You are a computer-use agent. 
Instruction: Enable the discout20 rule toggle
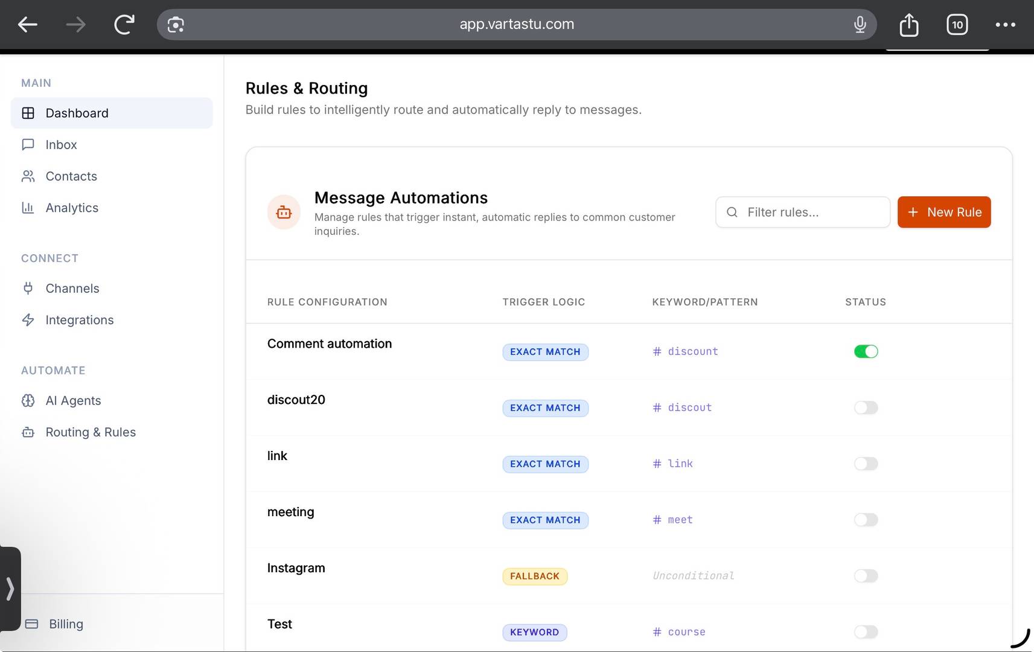coord(866,407)
